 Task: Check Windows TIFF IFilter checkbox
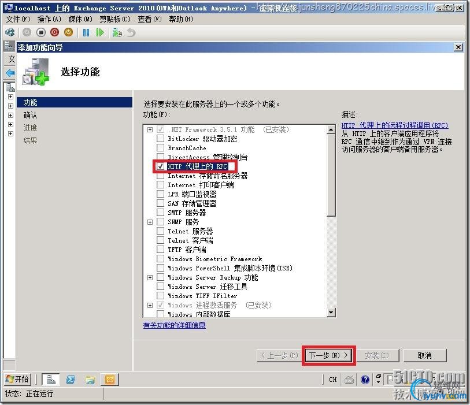pos(161,296)
